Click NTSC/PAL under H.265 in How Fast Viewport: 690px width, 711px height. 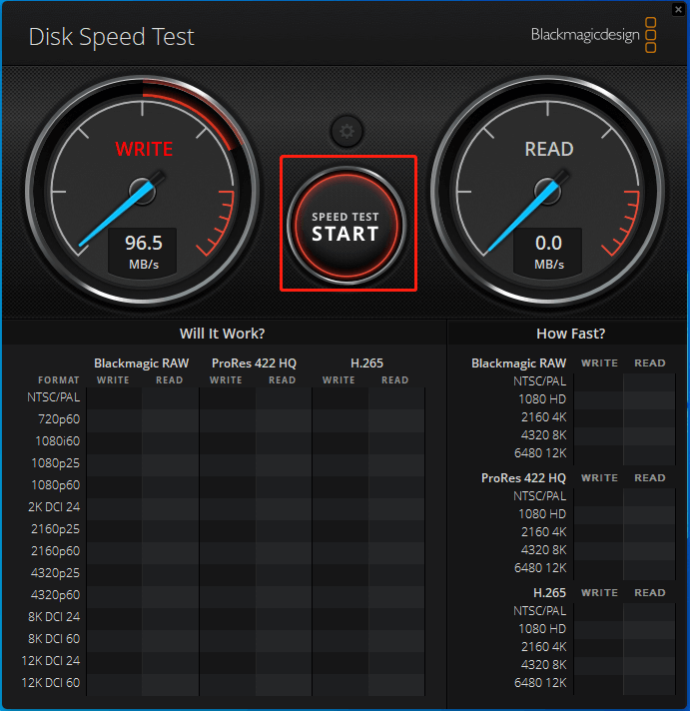click(539, 611)
